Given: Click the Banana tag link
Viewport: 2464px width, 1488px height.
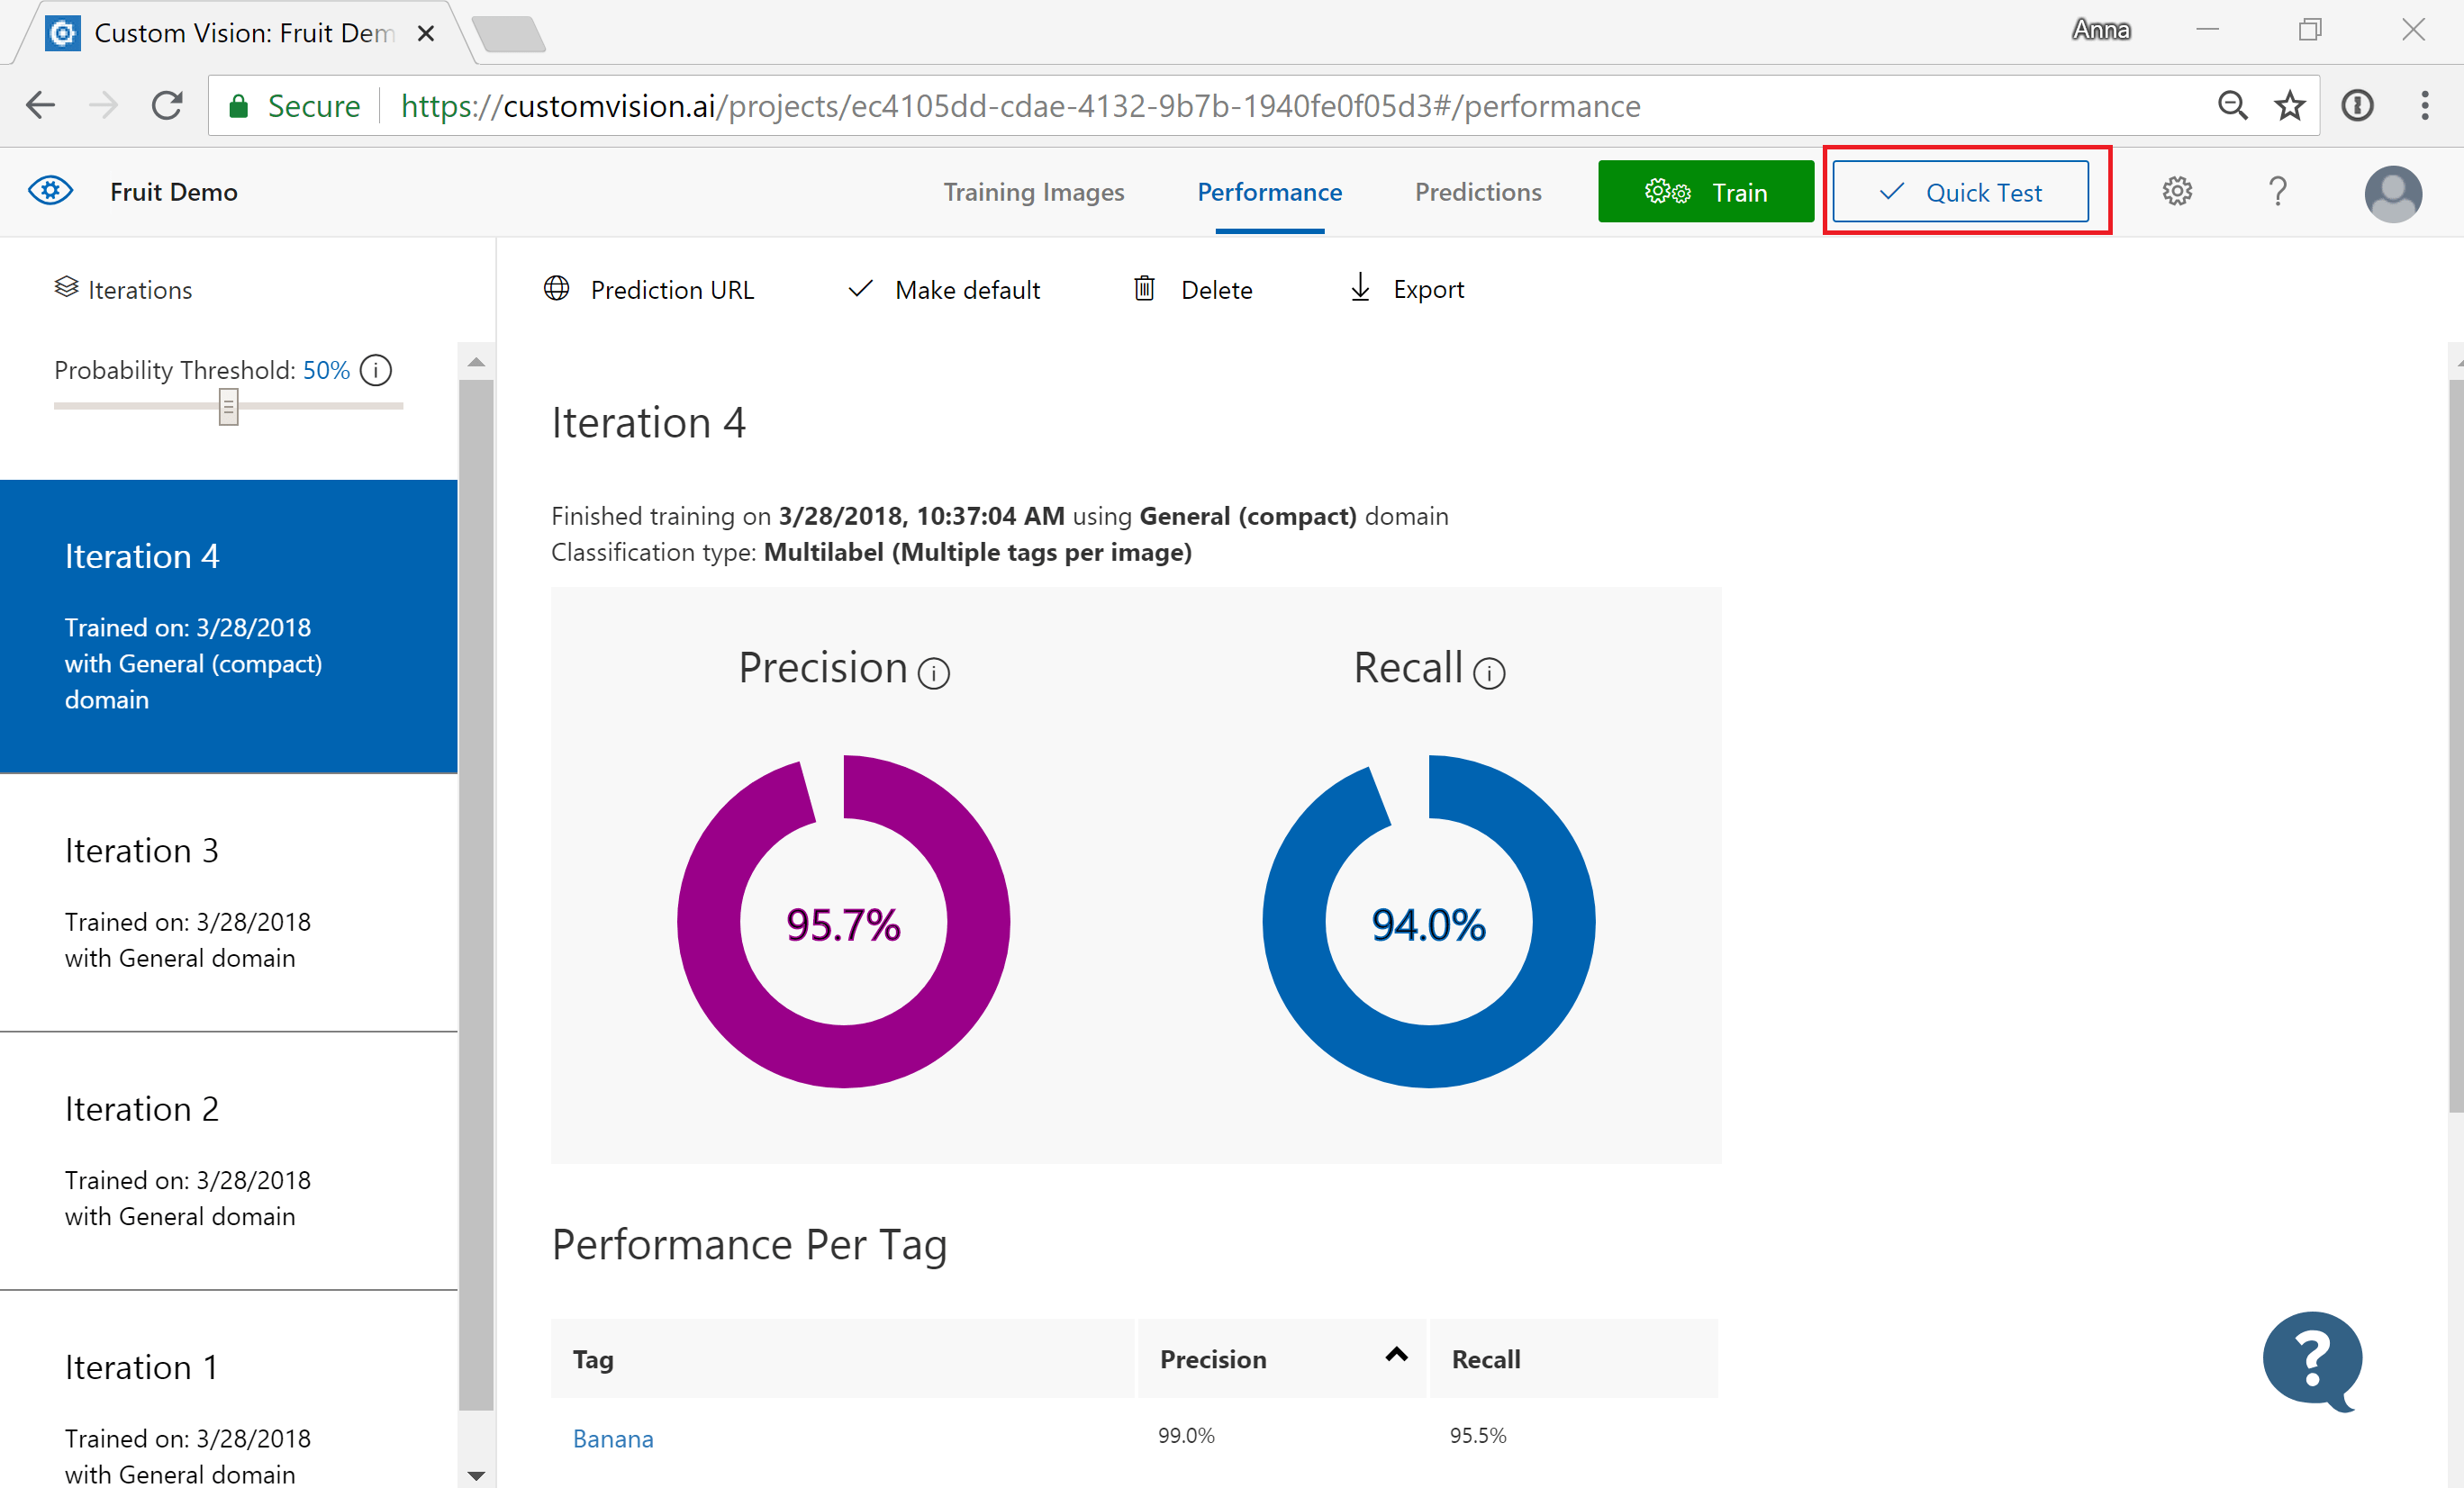Looking at the screenshot, I should click(x=612, y=1438).
